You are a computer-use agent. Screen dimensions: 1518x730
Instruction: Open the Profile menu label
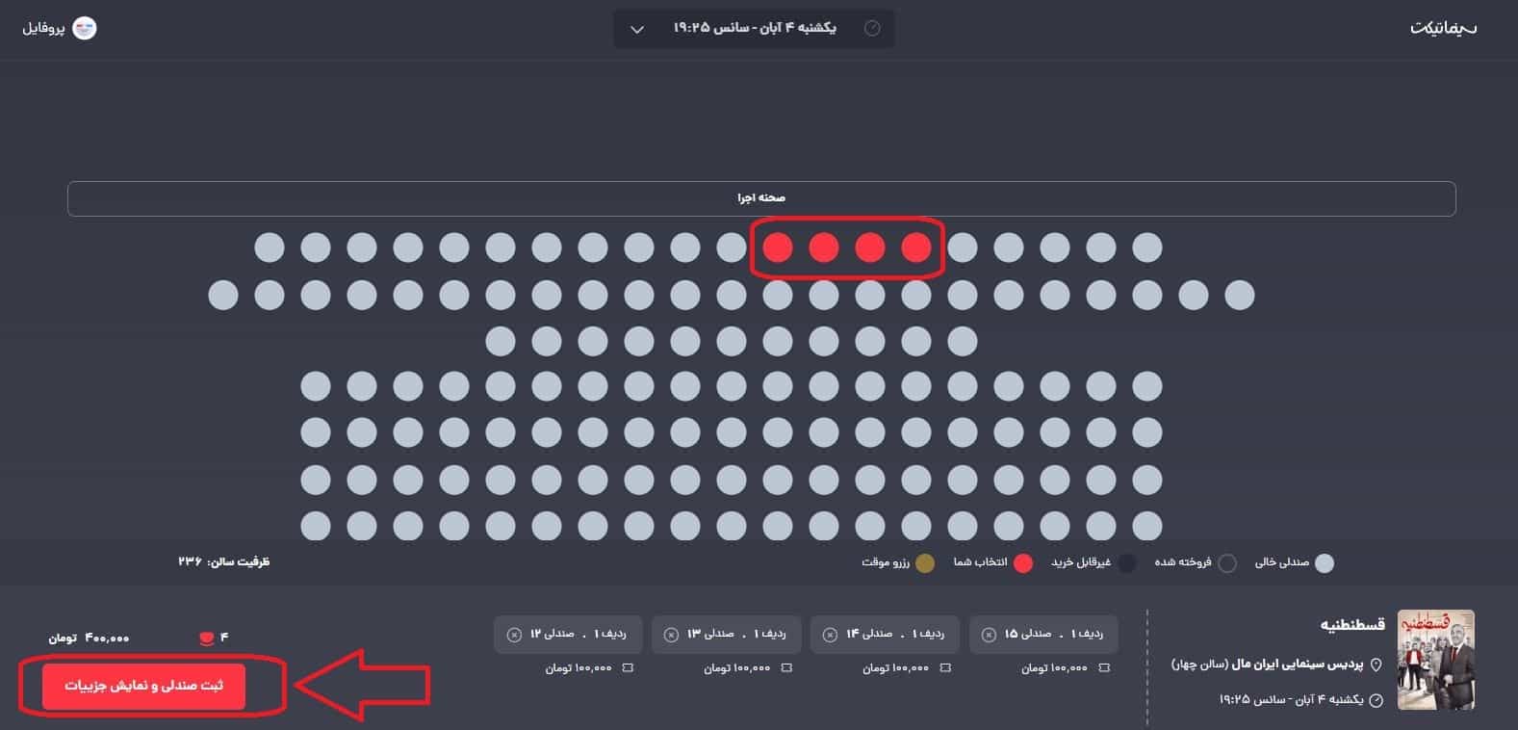click(x=44, y=29)
